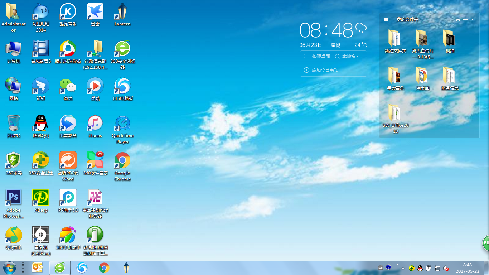Toggle the lock icon on 我的文件夹 panel
489x275 pixels.
pyautogui.click(x=458, y=19)
